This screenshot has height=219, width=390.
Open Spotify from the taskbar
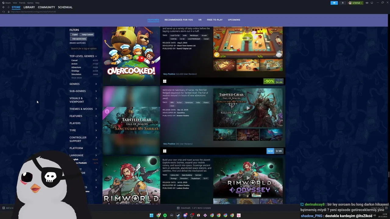(165, 215)
